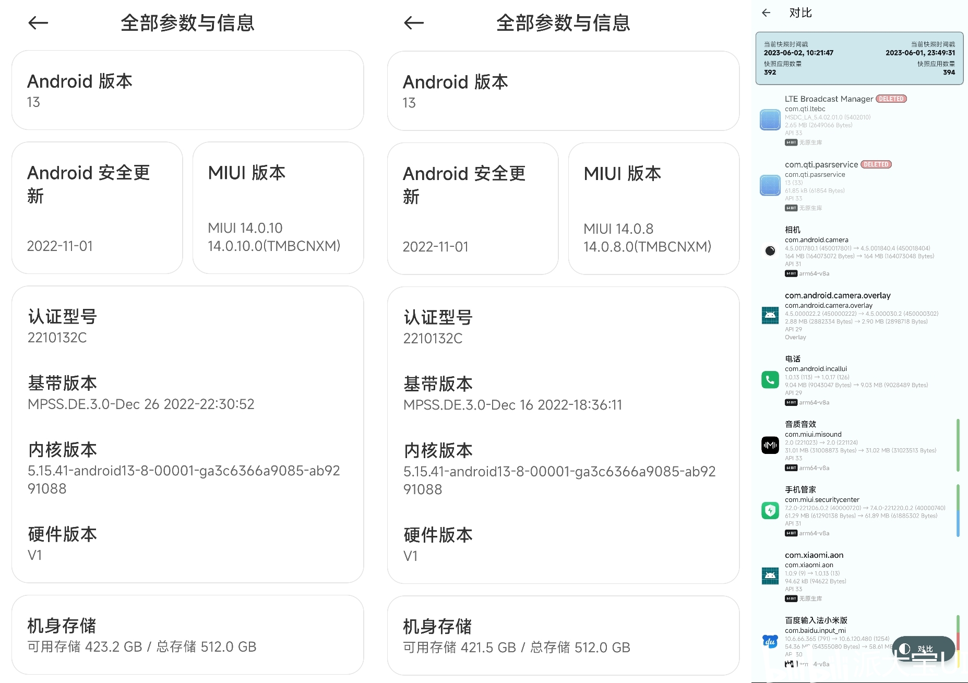The height and width of the screenshot is (683, 968).
Task: Select the 相机 camera app icon
Action: [x=770, y=251]
